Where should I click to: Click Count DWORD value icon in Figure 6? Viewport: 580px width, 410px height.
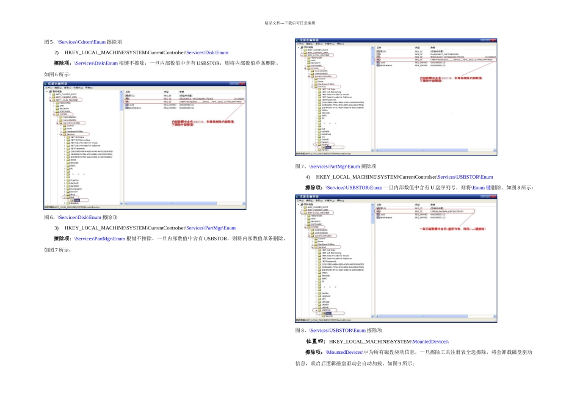click(126, 104)
